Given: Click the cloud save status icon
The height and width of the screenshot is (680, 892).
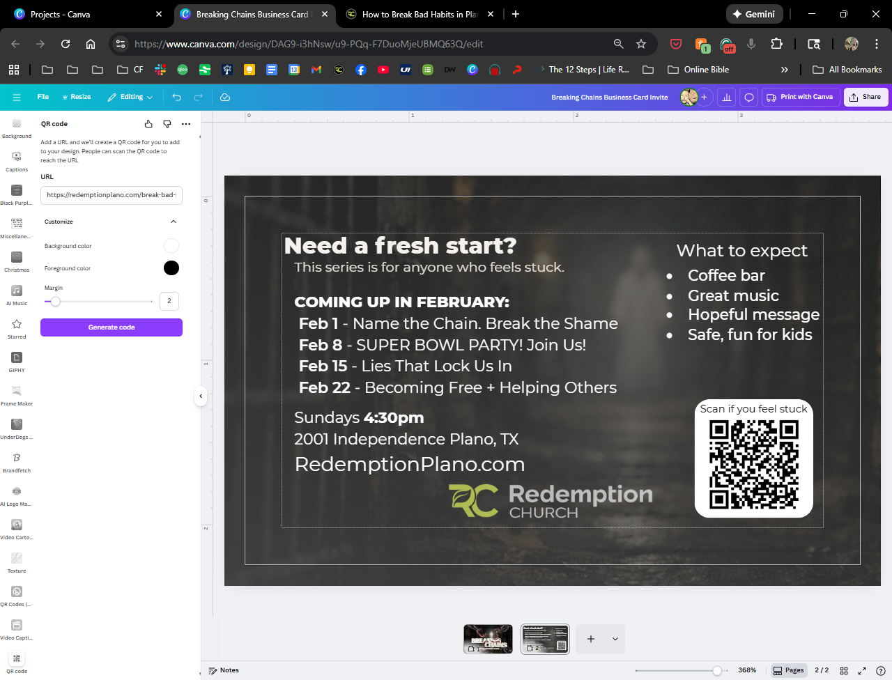Looking at the screenshot, I should click(225, 98).
